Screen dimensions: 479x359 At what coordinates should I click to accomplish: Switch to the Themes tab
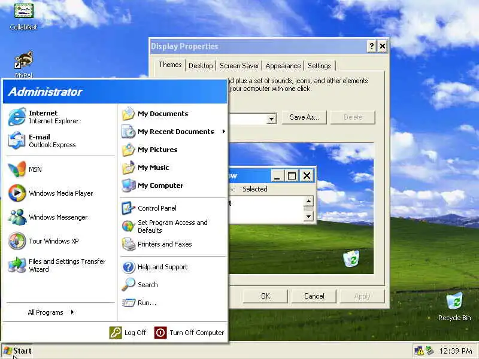coord(170,65)
